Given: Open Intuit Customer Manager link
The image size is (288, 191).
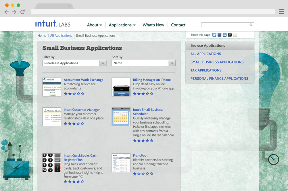Looking at the screenshot, I should pyautogui.click(x=82, y=110).
